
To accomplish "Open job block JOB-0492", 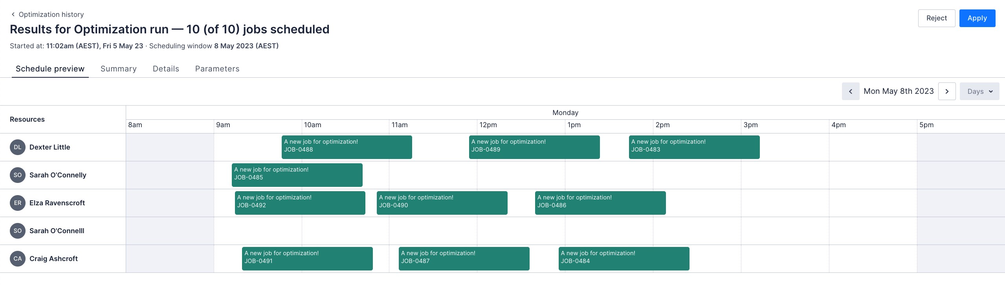I will click(x=300, y=203).
